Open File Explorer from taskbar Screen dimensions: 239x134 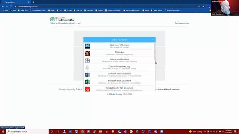100,131
